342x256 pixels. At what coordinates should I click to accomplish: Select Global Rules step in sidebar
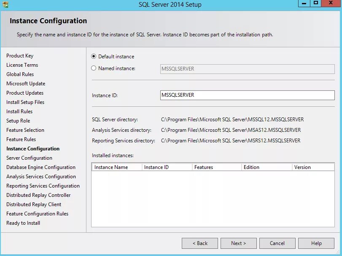point(20,74)
